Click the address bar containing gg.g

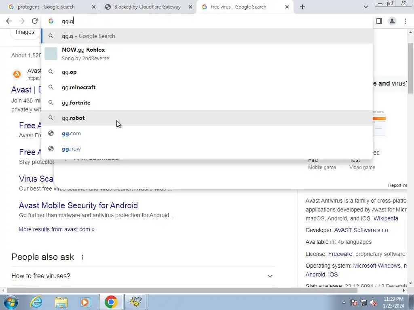click(x=207, y=21)
